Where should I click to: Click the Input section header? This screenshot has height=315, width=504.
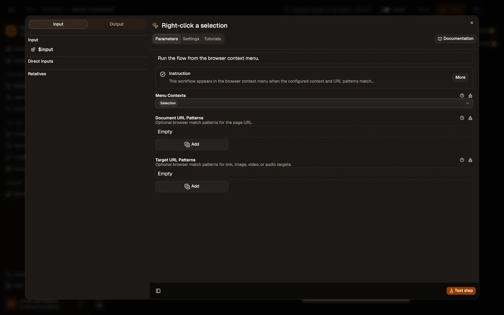[x=33, y=40]
